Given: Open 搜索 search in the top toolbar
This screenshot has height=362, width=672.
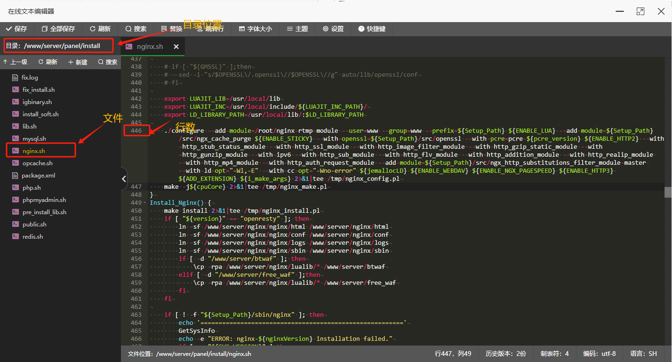Looking at the screenshot, I should tap(136, 29).
